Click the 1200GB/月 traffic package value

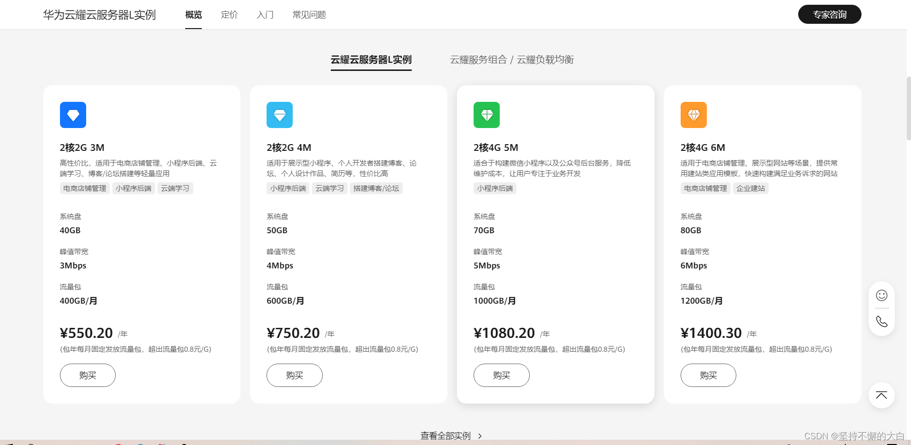click(x=702, y=301)
